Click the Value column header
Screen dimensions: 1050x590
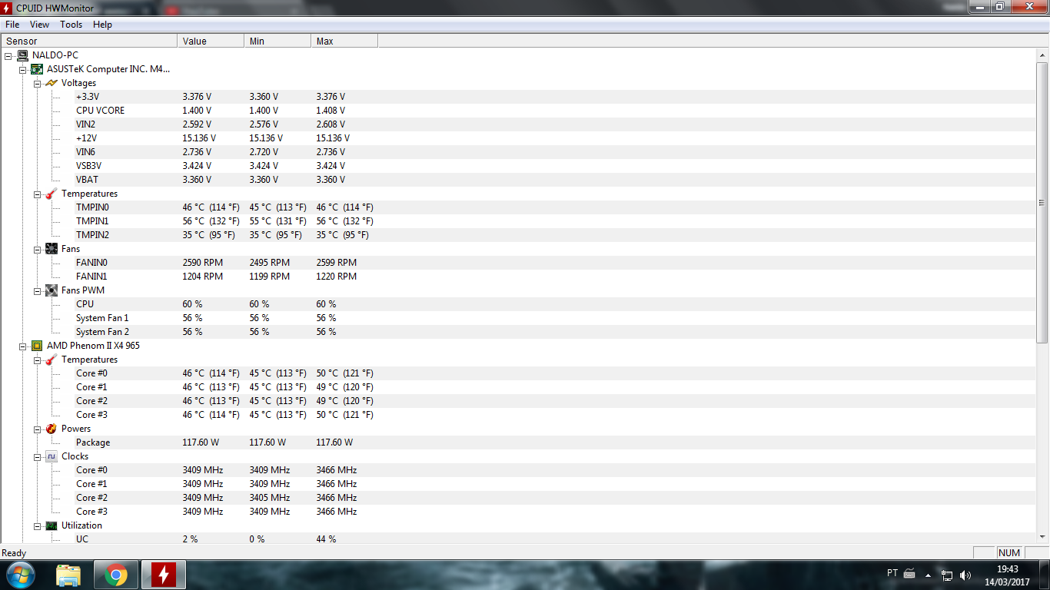[x=211, y=41]
